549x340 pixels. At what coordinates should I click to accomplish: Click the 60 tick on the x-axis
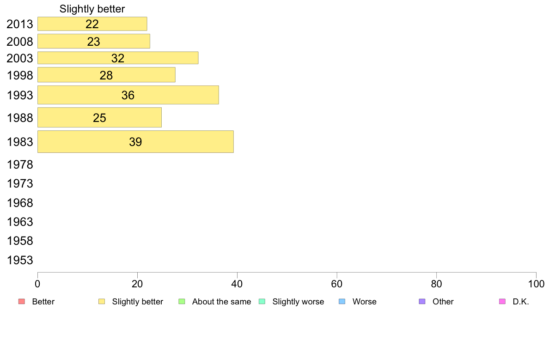[x=337, y=284]
